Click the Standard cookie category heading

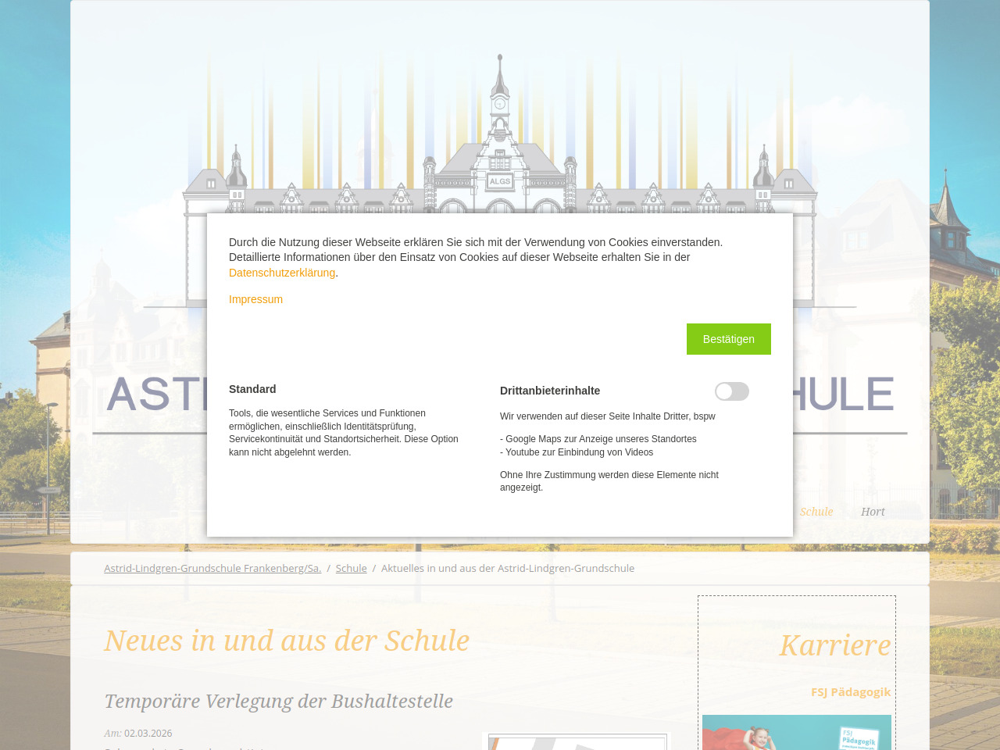pyautogui.click(x=252, y=389)
